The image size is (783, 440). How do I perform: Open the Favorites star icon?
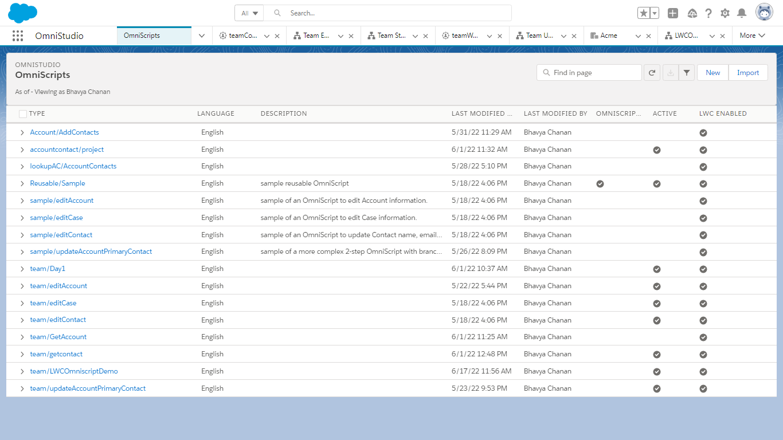(x=644, y=13)
